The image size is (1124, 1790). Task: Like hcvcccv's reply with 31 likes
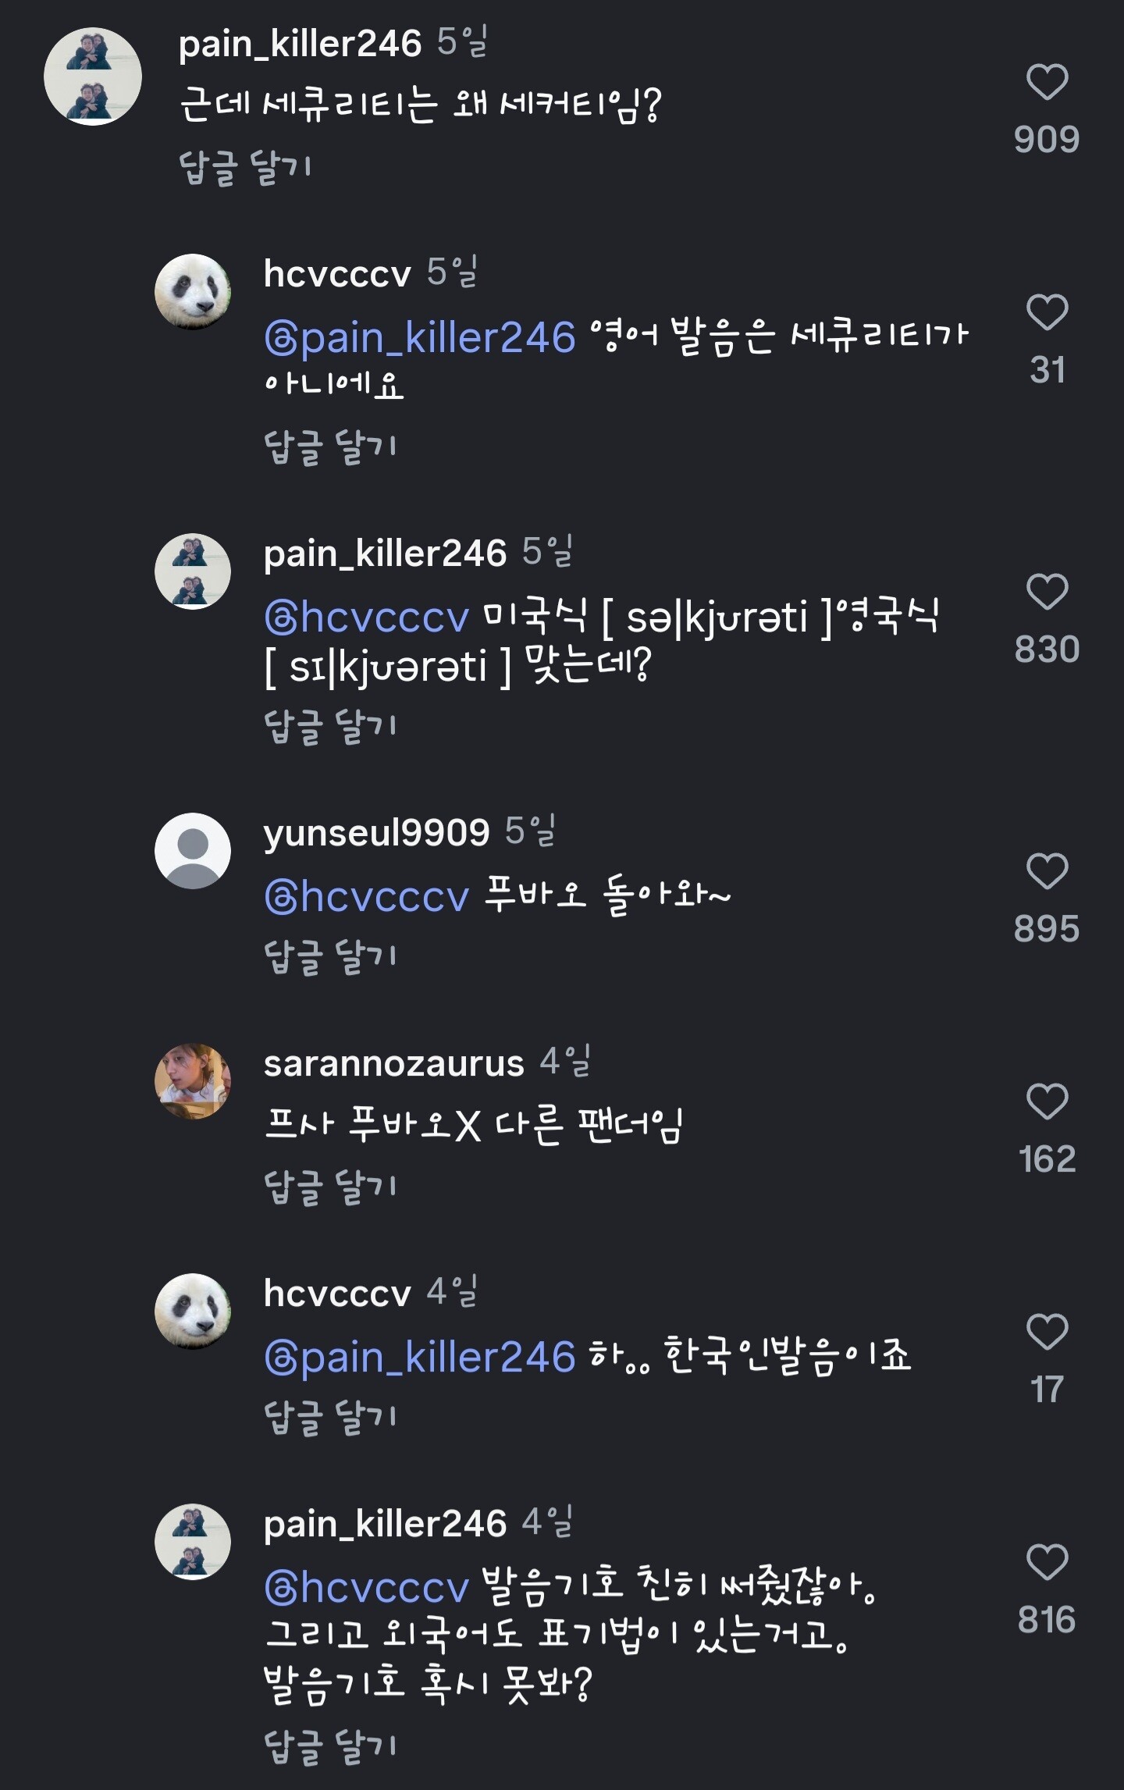[1046, 313]
